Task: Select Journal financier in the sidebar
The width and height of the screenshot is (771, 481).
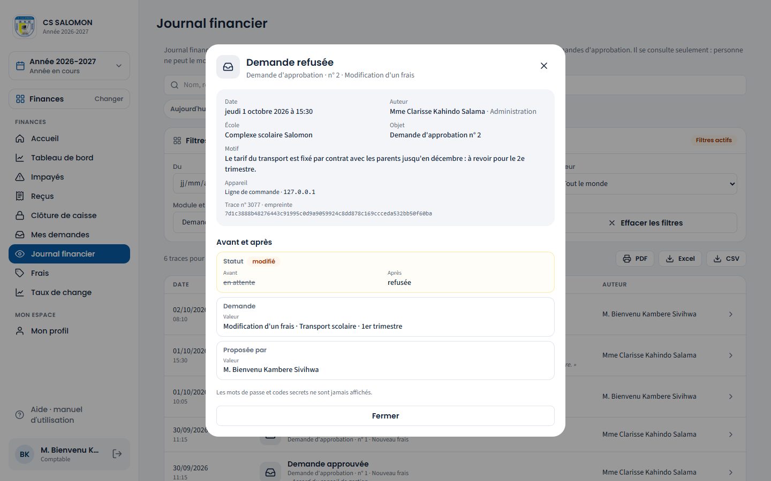Action: (x=69, y=254)
